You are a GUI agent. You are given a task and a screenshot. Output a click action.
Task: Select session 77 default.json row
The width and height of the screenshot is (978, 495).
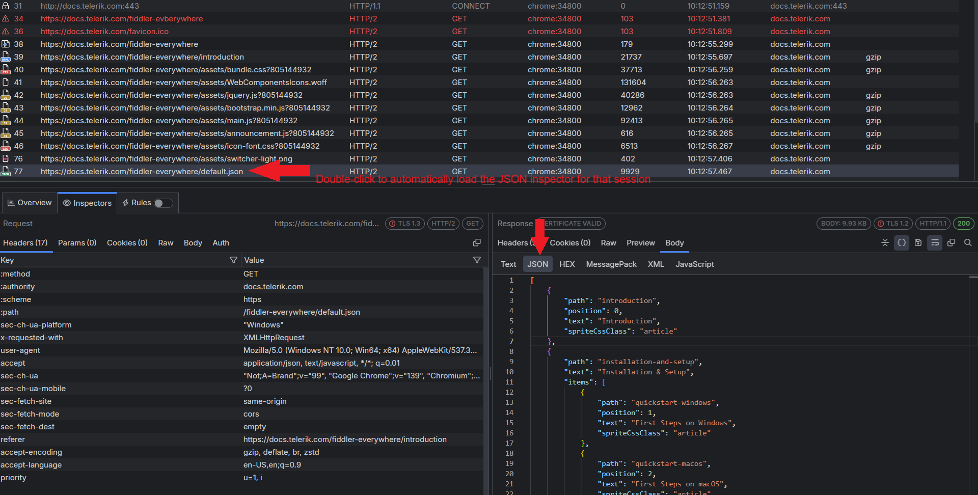pos(479,172)
